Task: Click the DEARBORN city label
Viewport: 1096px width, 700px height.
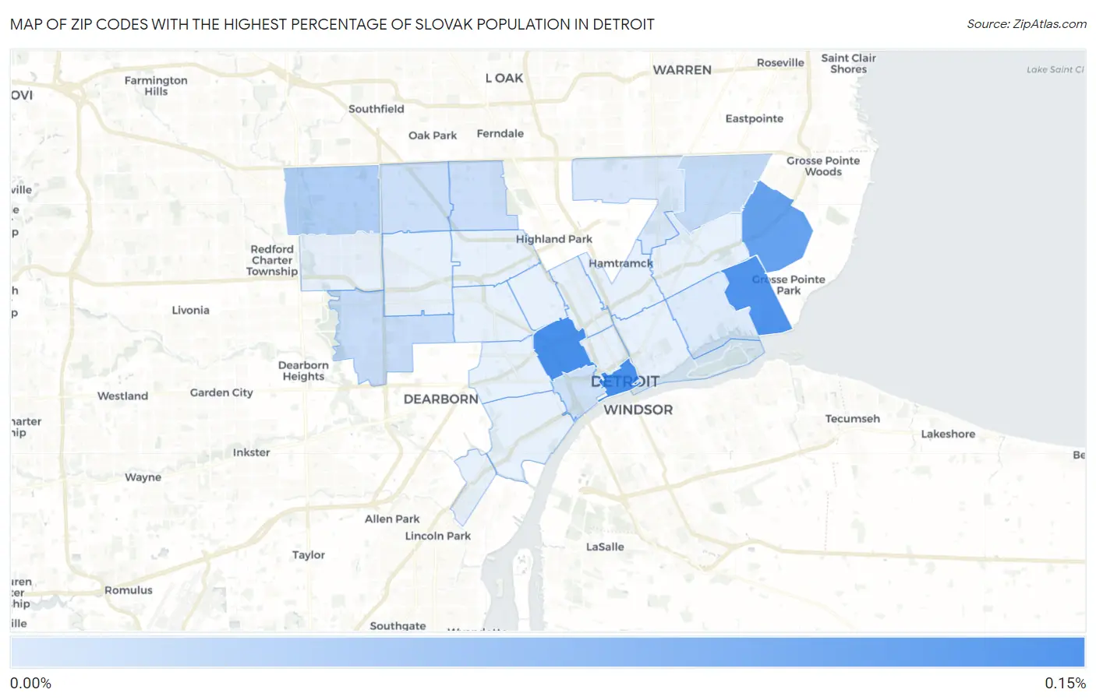Action: [x=441, y=399]
